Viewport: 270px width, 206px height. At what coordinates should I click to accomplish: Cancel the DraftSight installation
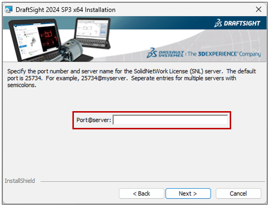pyautogui.click(x=238, y=194)
